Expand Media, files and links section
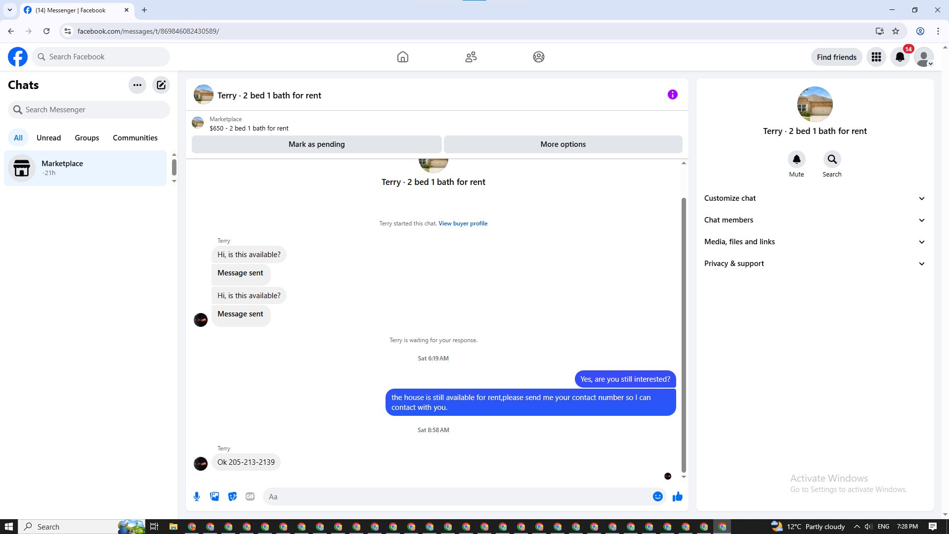The image size is (949, 534). 815,242
